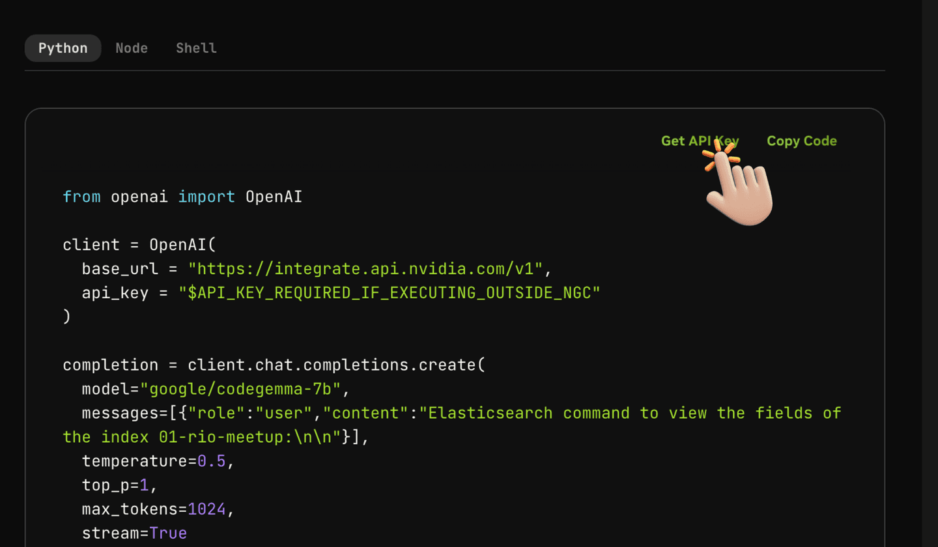Switch to the Python tab
Viewport: 938px width, 547px height.
point(63,48)
